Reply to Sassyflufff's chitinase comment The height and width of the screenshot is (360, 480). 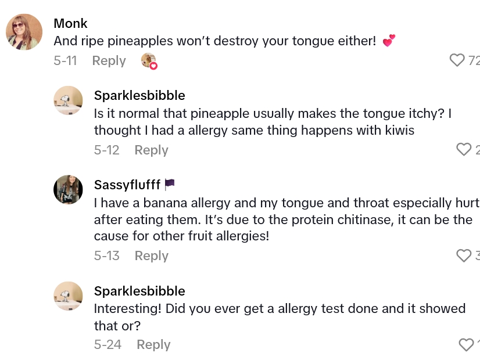pyautogui.click(x=151, y=255)
